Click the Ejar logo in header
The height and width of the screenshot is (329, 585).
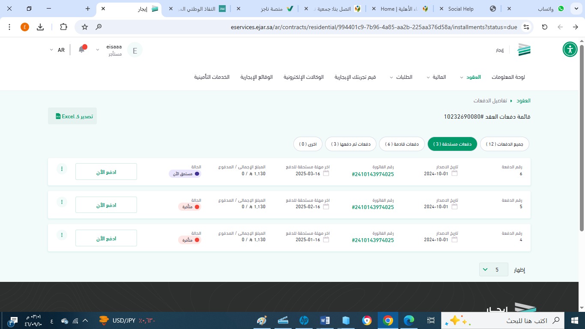(x=523, y=50)
